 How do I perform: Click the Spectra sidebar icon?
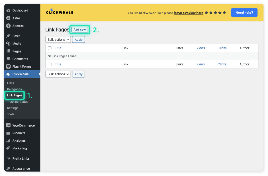8,26
